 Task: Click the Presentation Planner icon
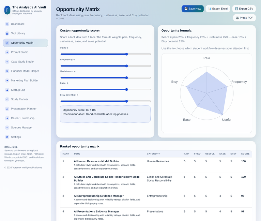(x=7, y=109)
